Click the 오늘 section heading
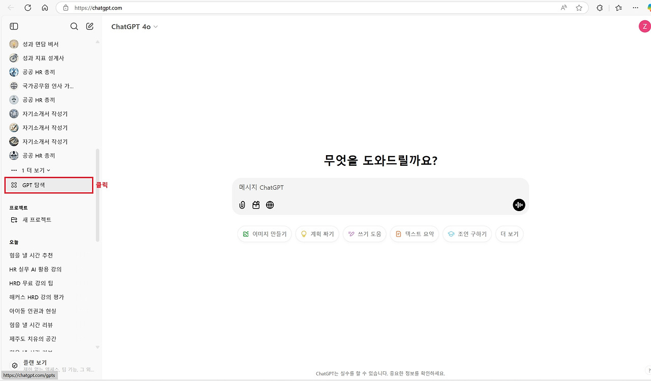This screenshot has width=651, height=381. [14, 242]
